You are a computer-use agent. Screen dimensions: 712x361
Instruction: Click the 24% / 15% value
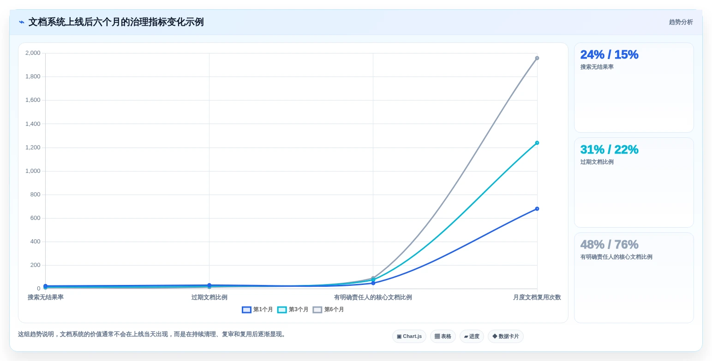tap(609, 54)
